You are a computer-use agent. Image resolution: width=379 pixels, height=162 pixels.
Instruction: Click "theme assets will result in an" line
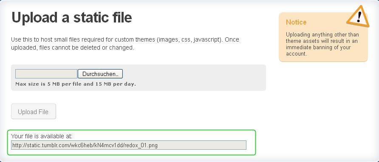(322, 41)
